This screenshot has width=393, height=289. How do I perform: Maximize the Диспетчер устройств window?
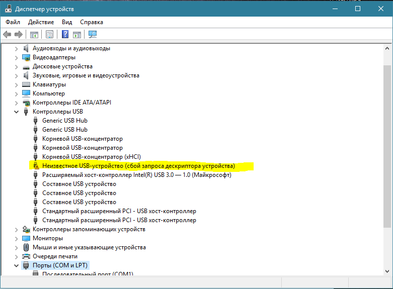pos(358,9)
